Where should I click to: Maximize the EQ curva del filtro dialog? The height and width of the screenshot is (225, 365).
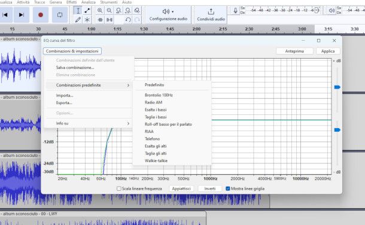[319, 41]
